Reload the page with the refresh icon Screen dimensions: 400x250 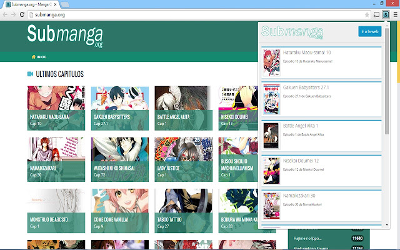(x=22, y=14)
